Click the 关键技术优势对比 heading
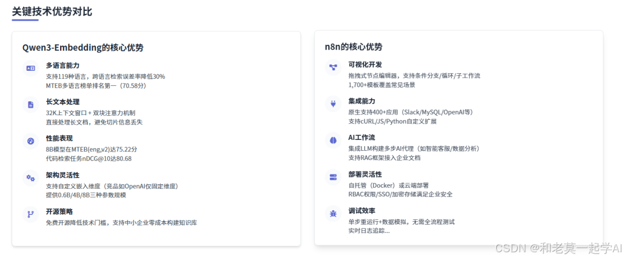Image resolution: width=624 pixels, height=258 pixels. pyautogui.click(x=52, y=12)
